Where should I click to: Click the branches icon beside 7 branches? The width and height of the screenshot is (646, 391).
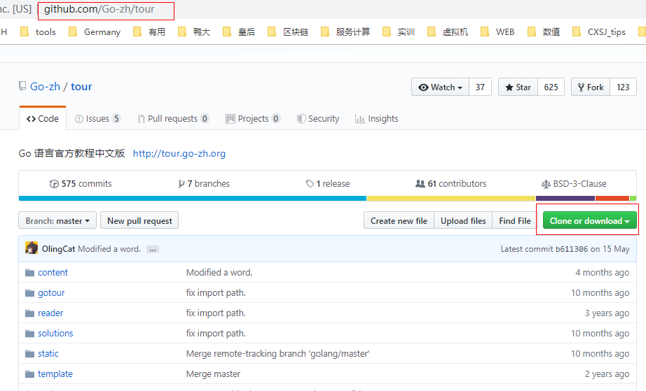click(x=181, y=184)
